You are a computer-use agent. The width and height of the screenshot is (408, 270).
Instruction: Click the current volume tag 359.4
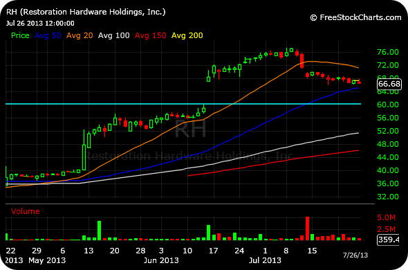(x=388, y=240)
